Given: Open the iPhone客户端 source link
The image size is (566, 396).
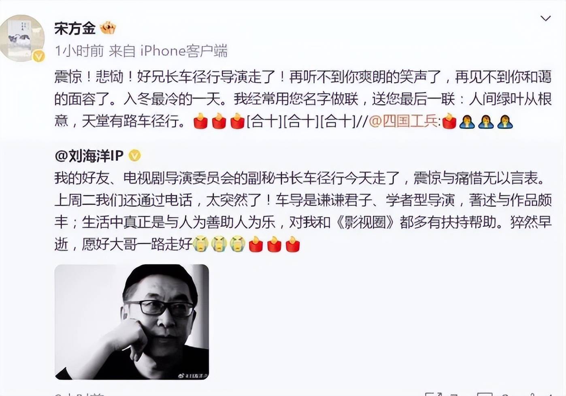Looking at the screenshot, I should click(184, 51).
